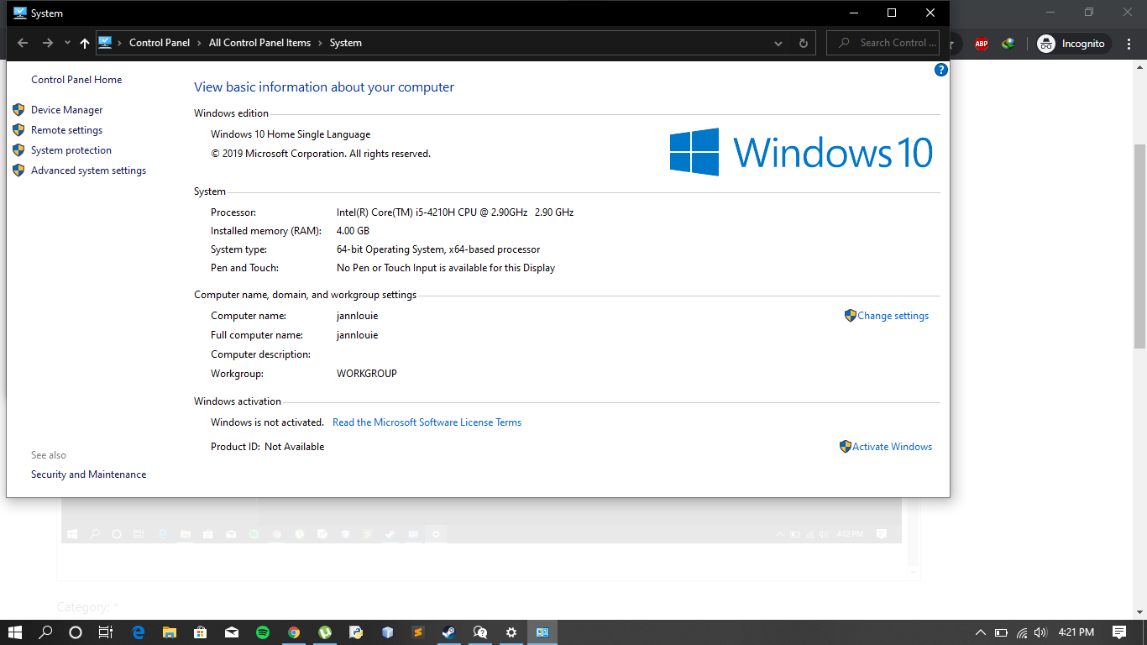The image size is (1147, 645).
Task: Maximize the System window
Action: click(x=892, y=13)
